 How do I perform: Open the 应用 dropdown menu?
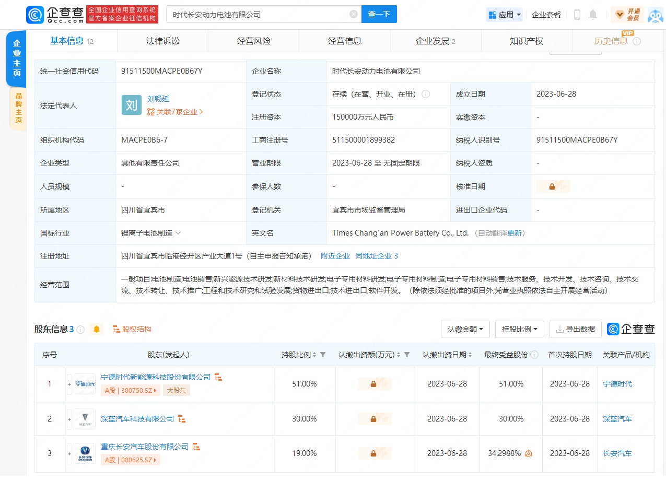(x=505, y=15)
